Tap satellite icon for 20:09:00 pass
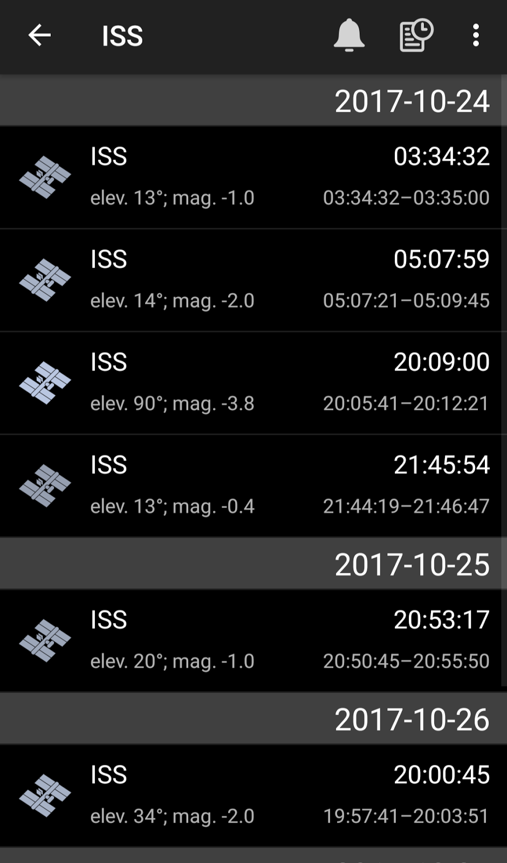The width and height of the screenshot is (507, 863). pyautogui.click(x=45, y=383)
